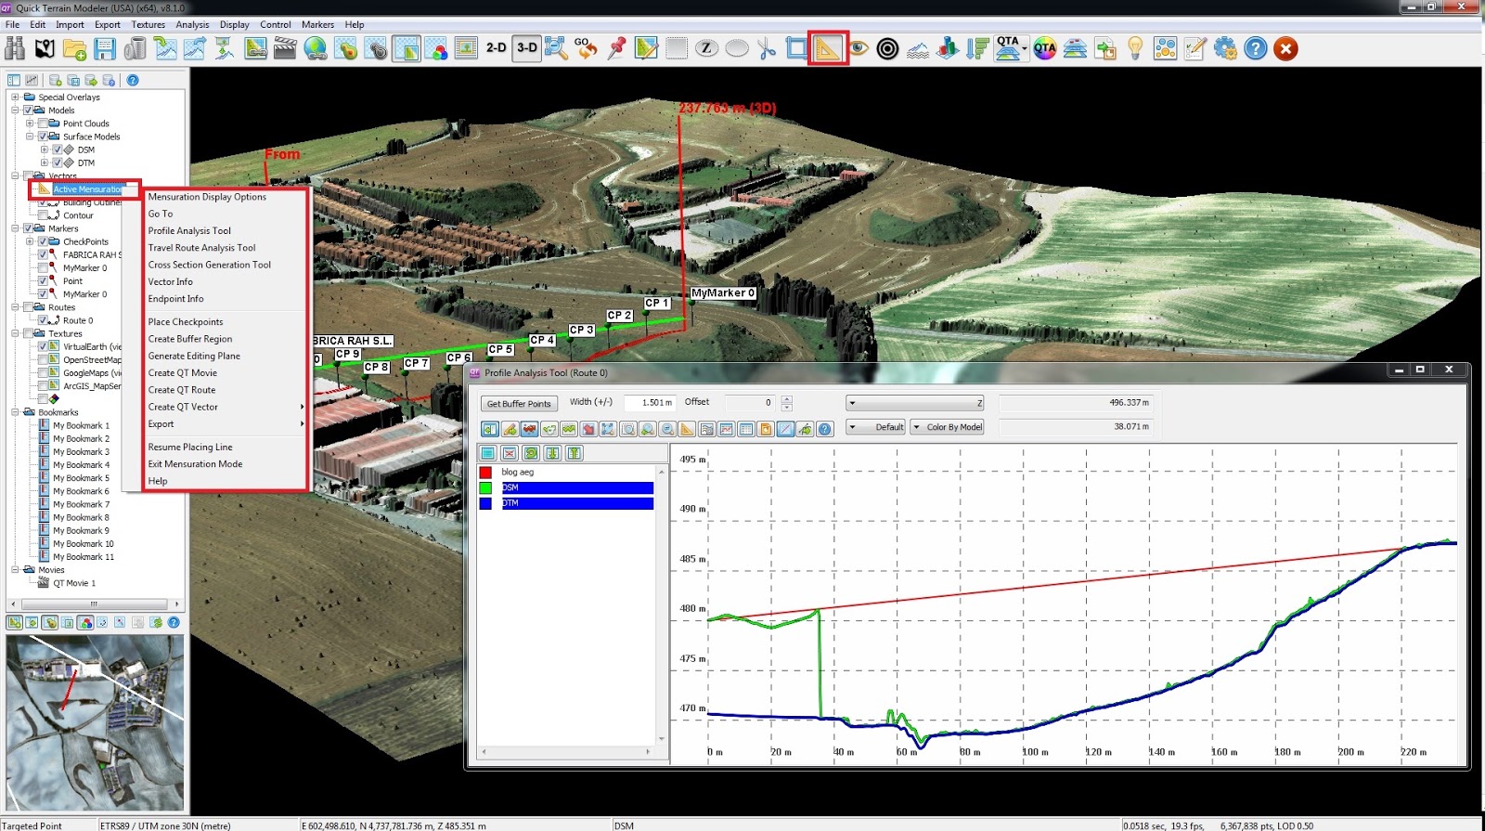This screenshot has width=1485, height=831.
Task: Select the Active Mensuration tree item
Action: tap(86, 188)
